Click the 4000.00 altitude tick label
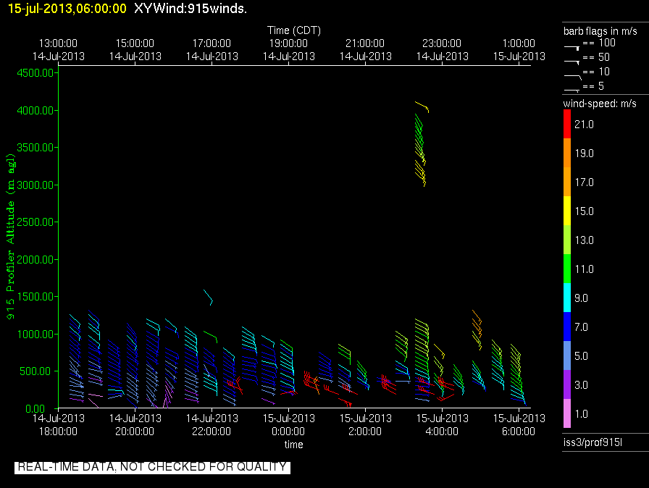The image size is (649, 488). point(35,111)
